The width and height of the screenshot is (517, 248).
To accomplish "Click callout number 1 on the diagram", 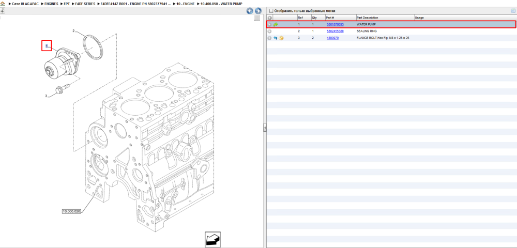I will (47, 45).
